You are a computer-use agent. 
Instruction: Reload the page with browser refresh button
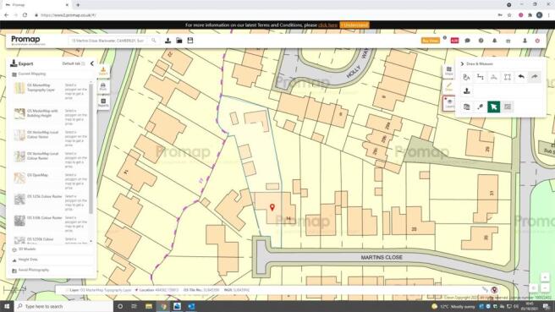click(25, 15)
